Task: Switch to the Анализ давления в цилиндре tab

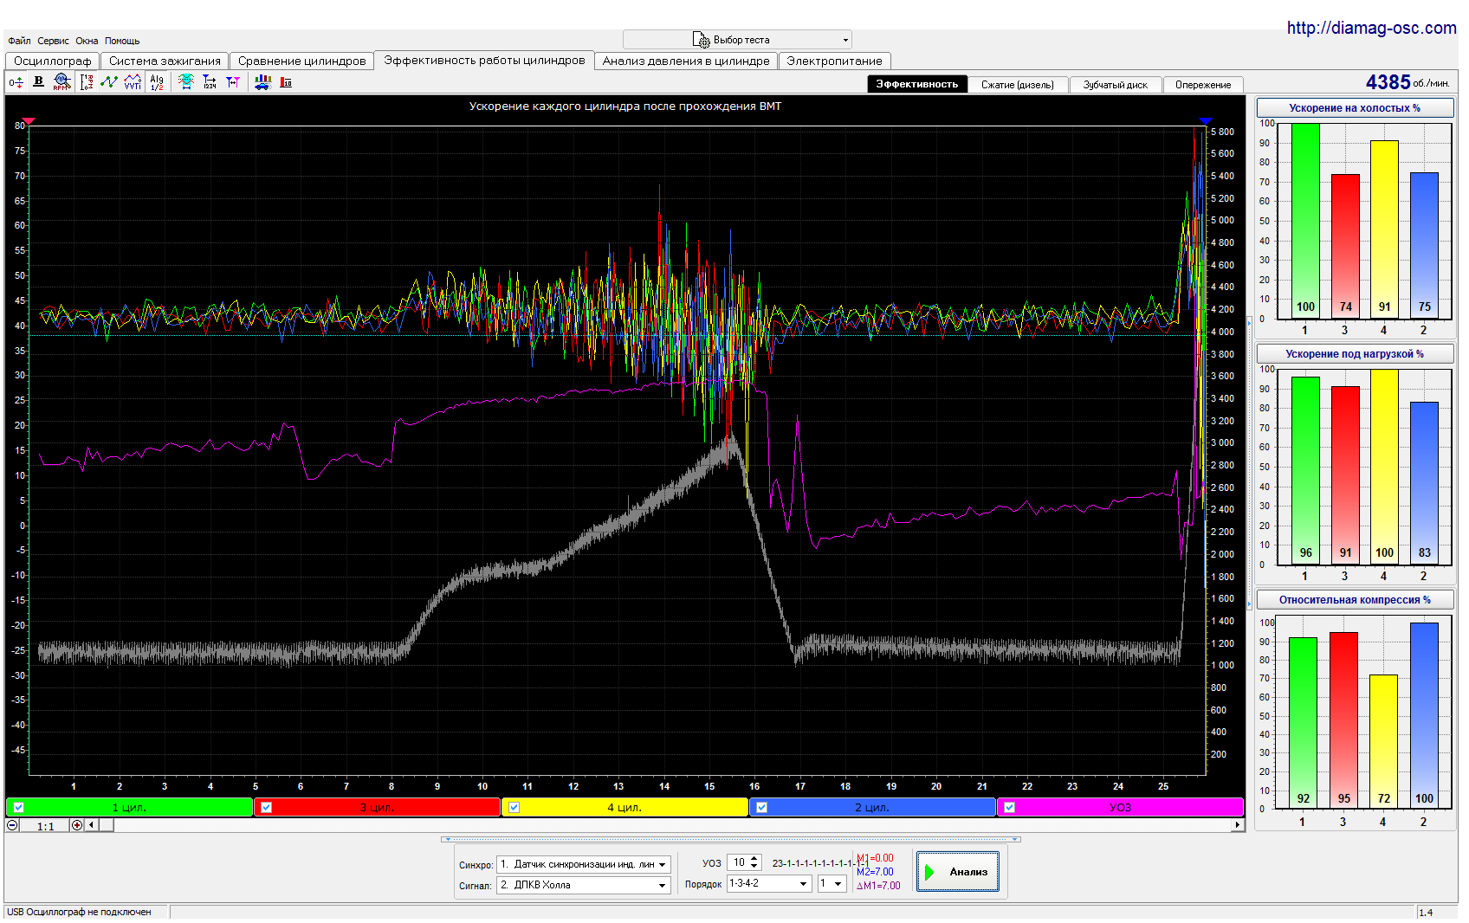Action: coord(686,61)
